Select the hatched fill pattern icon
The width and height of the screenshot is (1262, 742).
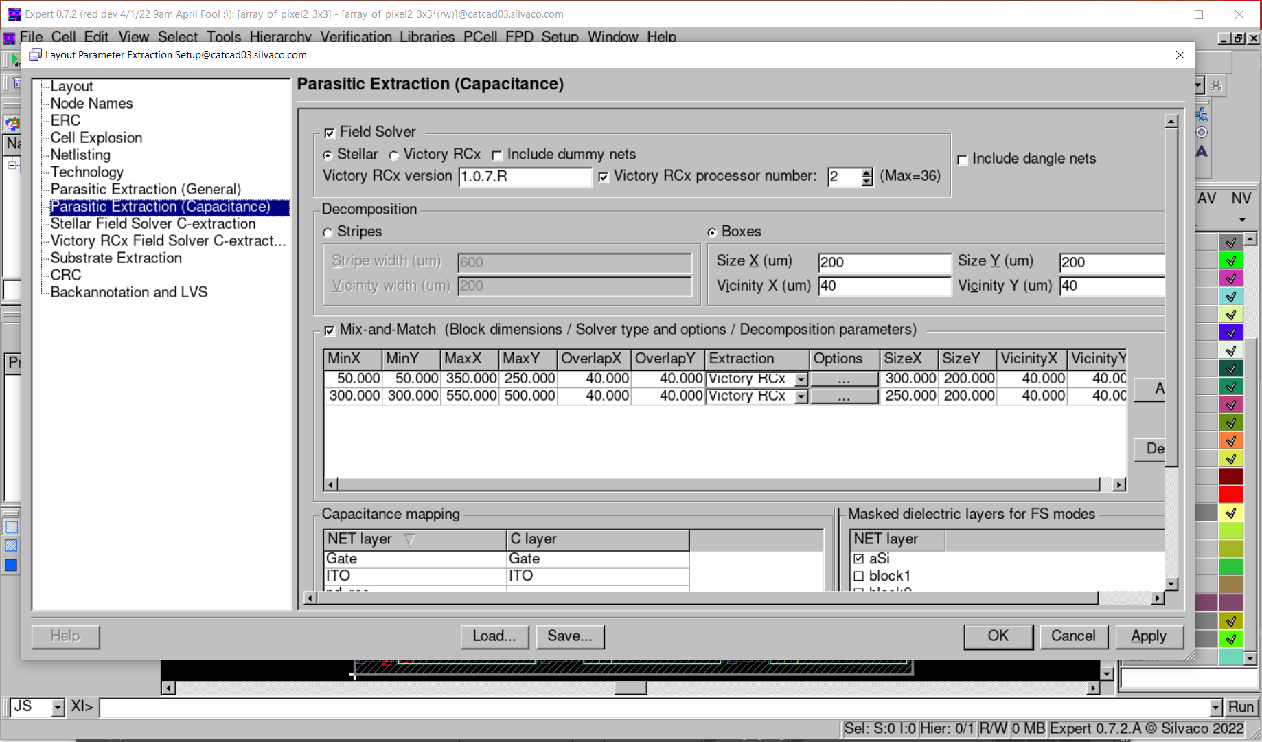click(11, 546)
